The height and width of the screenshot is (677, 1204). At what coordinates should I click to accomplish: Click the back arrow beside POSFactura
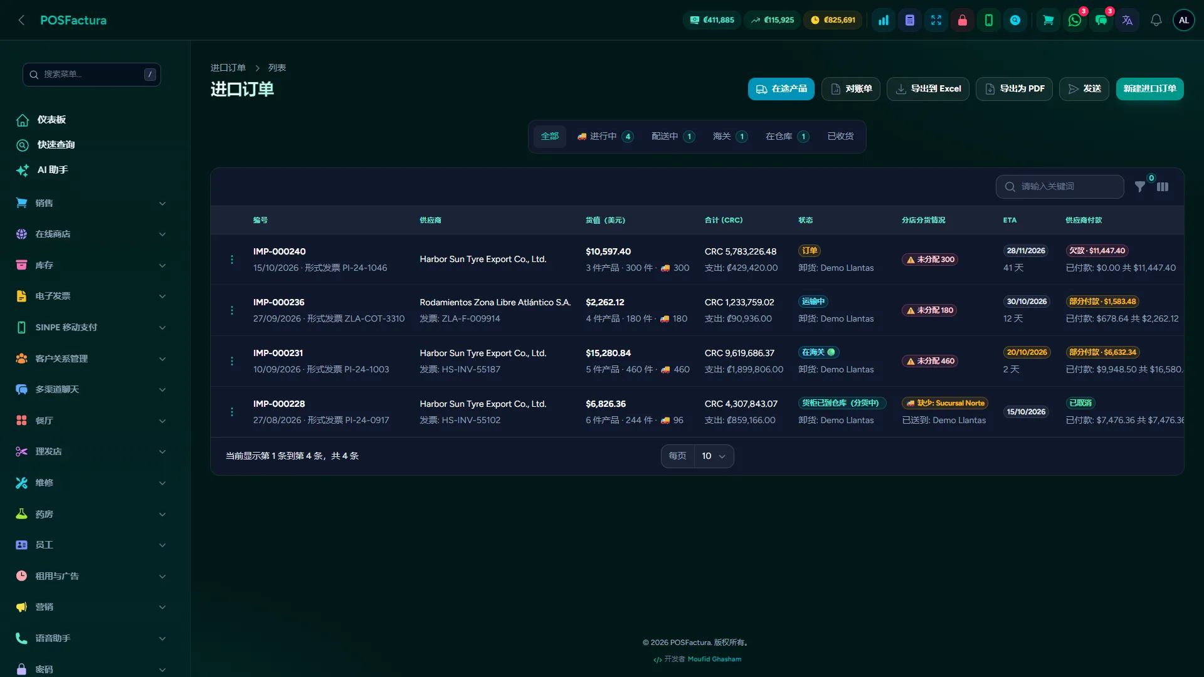coord(21,20)
